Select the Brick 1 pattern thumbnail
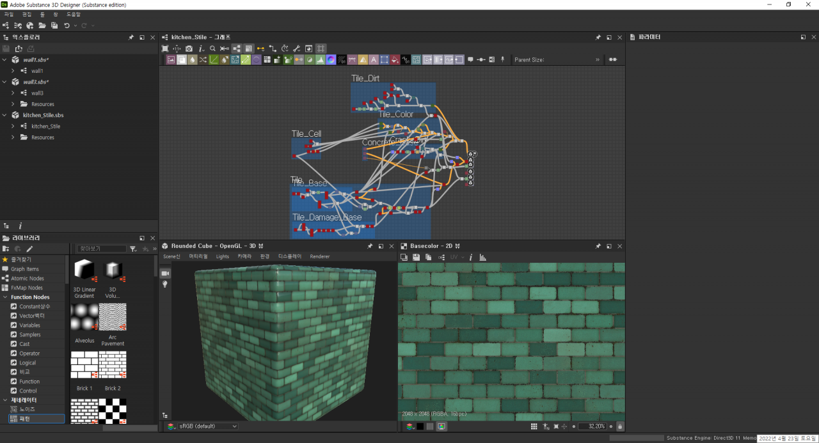The image size is (819, 443). coord(84,364)
